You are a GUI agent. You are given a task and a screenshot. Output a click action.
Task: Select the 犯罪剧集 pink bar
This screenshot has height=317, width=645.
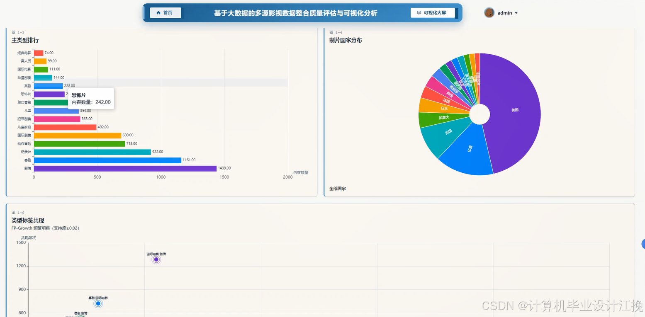pos(57,119)
